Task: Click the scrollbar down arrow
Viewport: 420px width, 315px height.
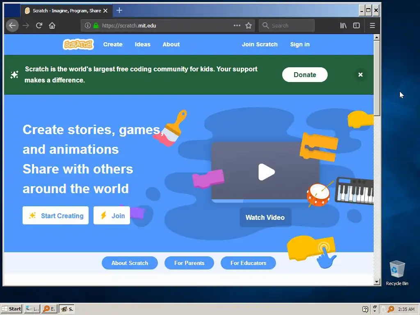Action: [x=377, y=282]
